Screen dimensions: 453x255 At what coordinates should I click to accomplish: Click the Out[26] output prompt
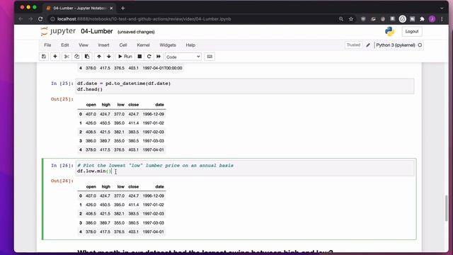tap(62, 181)
